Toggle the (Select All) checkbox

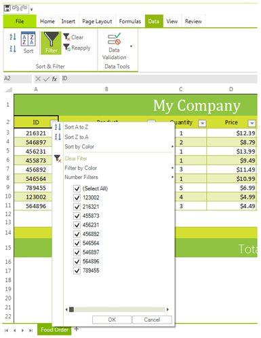click(77, 188)
